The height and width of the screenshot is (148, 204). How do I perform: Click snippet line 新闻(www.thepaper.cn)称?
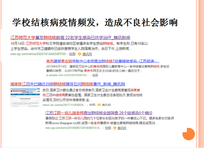pyautogui.click(x=101, y=123)
